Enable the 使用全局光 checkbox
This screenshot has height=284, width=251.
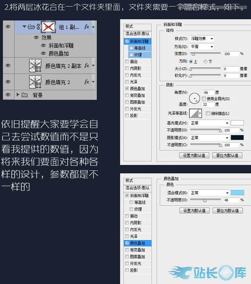[204, 99]
